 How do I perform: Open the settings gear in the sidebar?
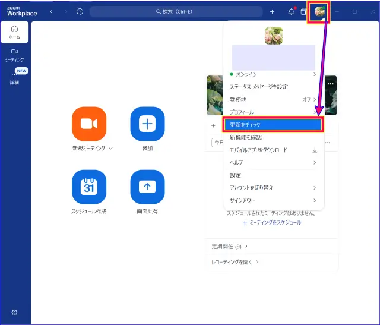pyautogui.click(x=14, y=313)
